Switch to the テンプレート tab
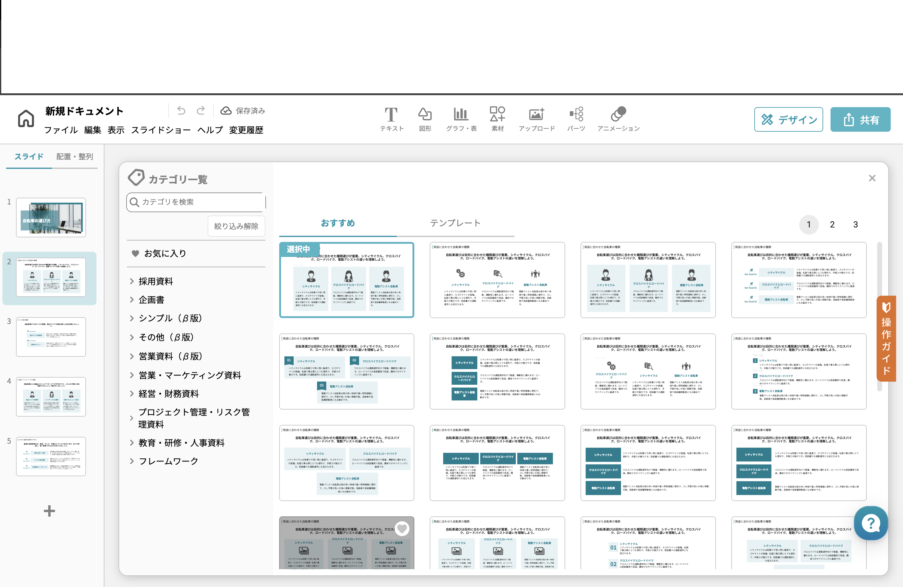 455,223
